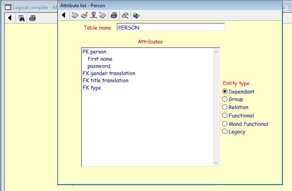The image size is (292, 191).
Task: Select the PK person attribute
Action: [x=95, y=52]
